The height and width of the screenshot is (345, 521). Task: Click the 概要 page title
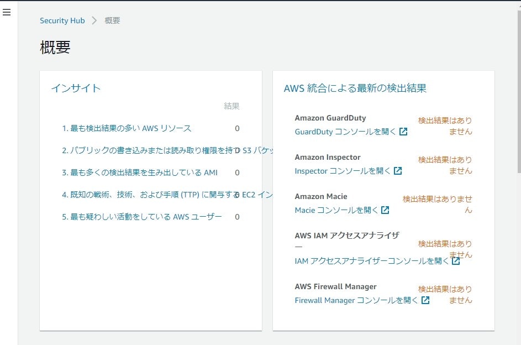pyautogui.click(x=55, y=47)
